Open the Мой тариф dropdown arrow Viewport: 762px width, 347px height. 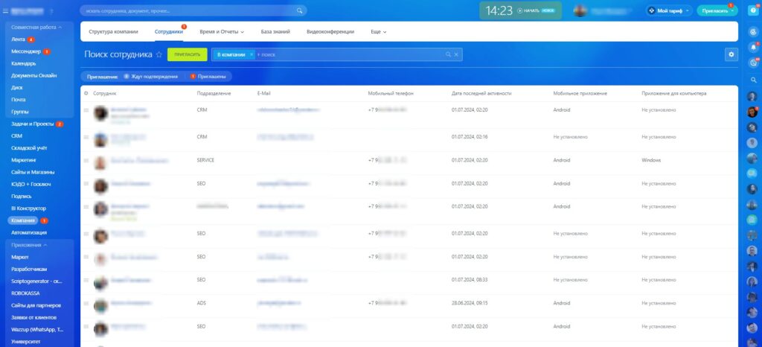(687, 10)
